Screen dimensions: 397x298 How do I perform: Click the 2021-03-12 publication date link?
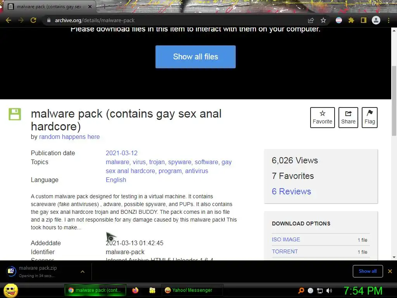pyautogui.click(x=121, y=153)
